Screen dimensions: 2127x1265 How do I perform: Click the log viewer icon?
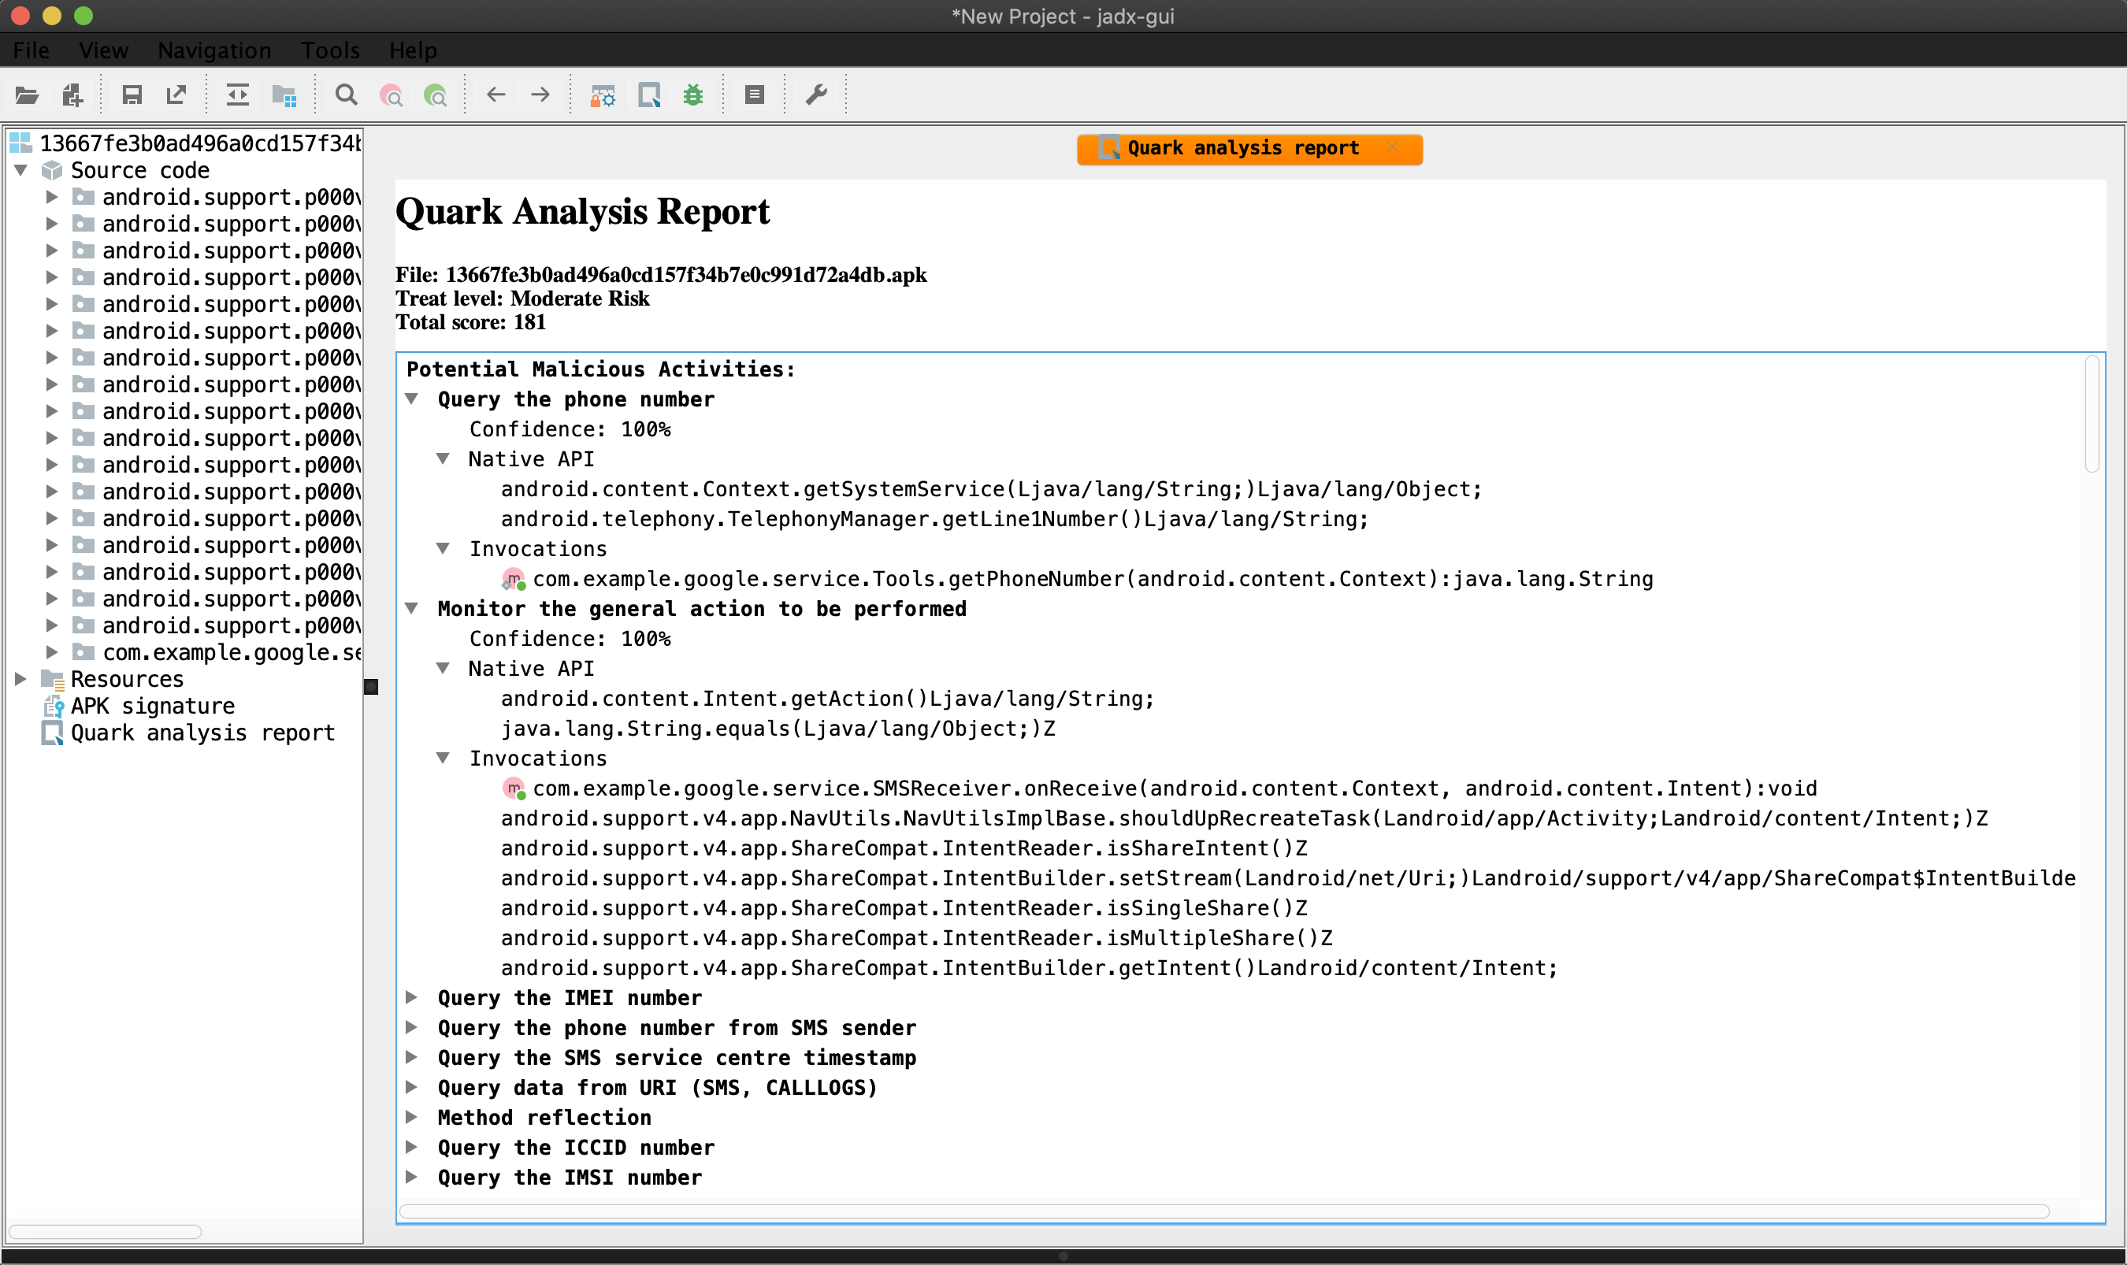[755, 95]
